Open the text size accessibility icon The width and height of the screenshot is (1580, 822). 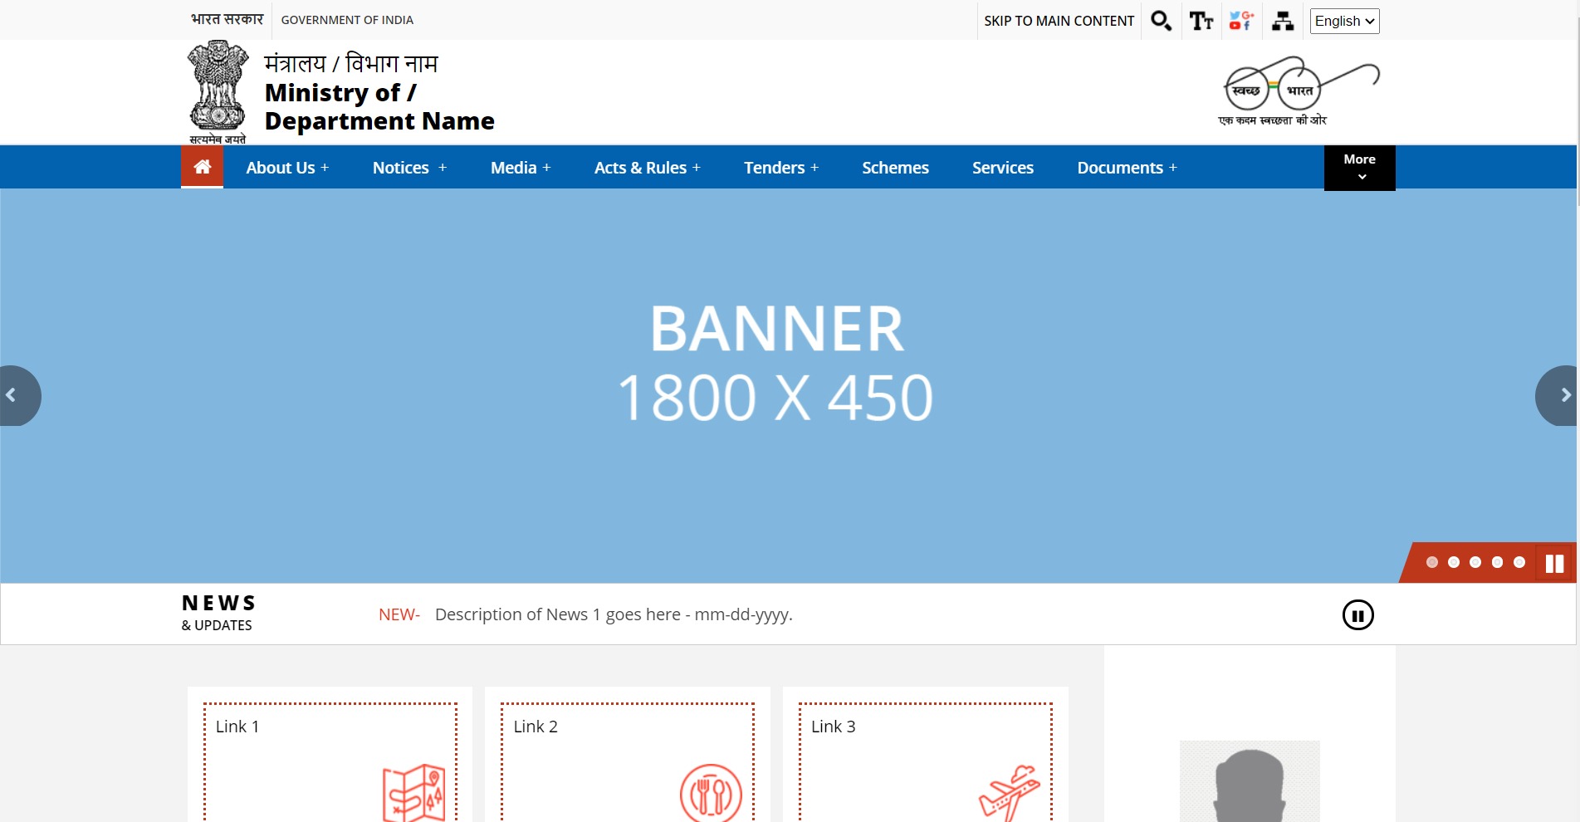[x=1201, y=21]
